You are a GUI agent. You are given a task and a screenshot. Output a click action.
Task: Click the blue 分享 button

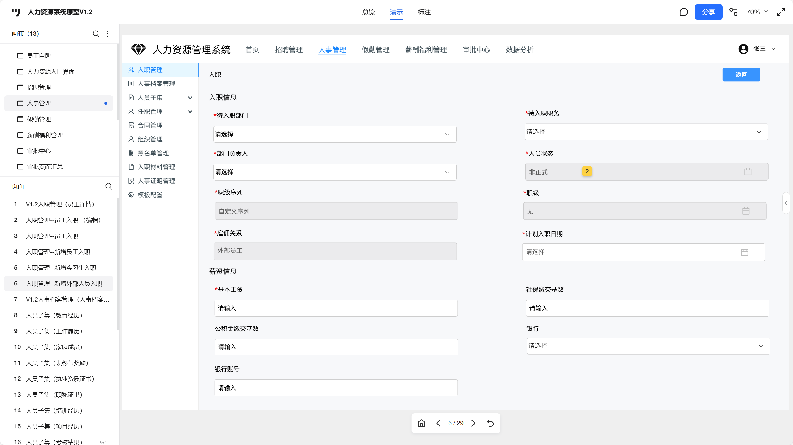click(708, 12)
